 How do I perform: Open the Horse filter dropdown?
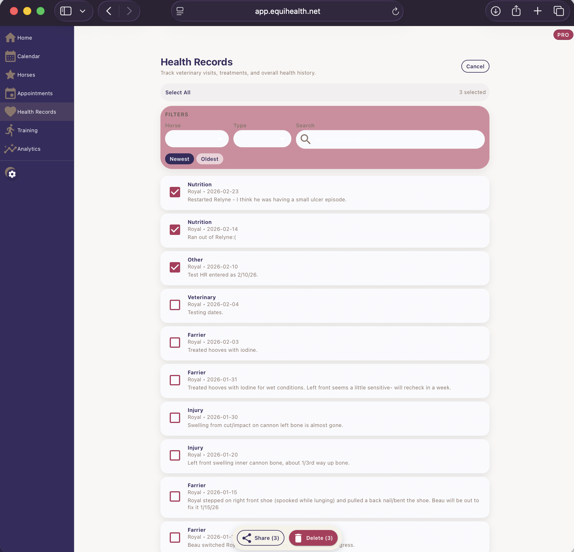(197, 139)
